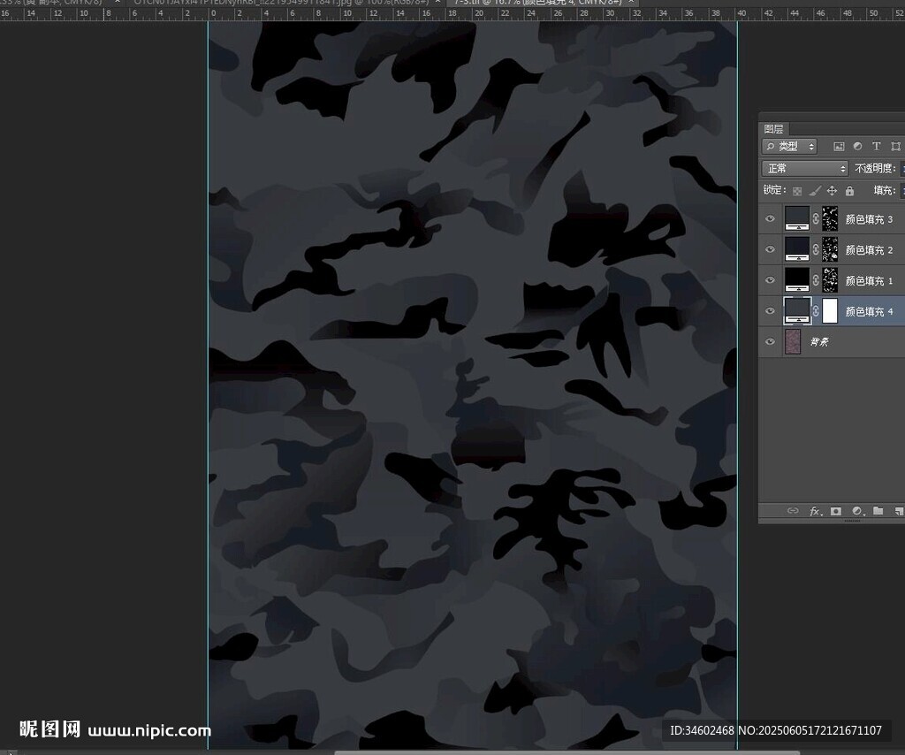The image size is (905, 755).
Task: Hide the 颜色填充 2 layer
Action: [x=770, y=249]
